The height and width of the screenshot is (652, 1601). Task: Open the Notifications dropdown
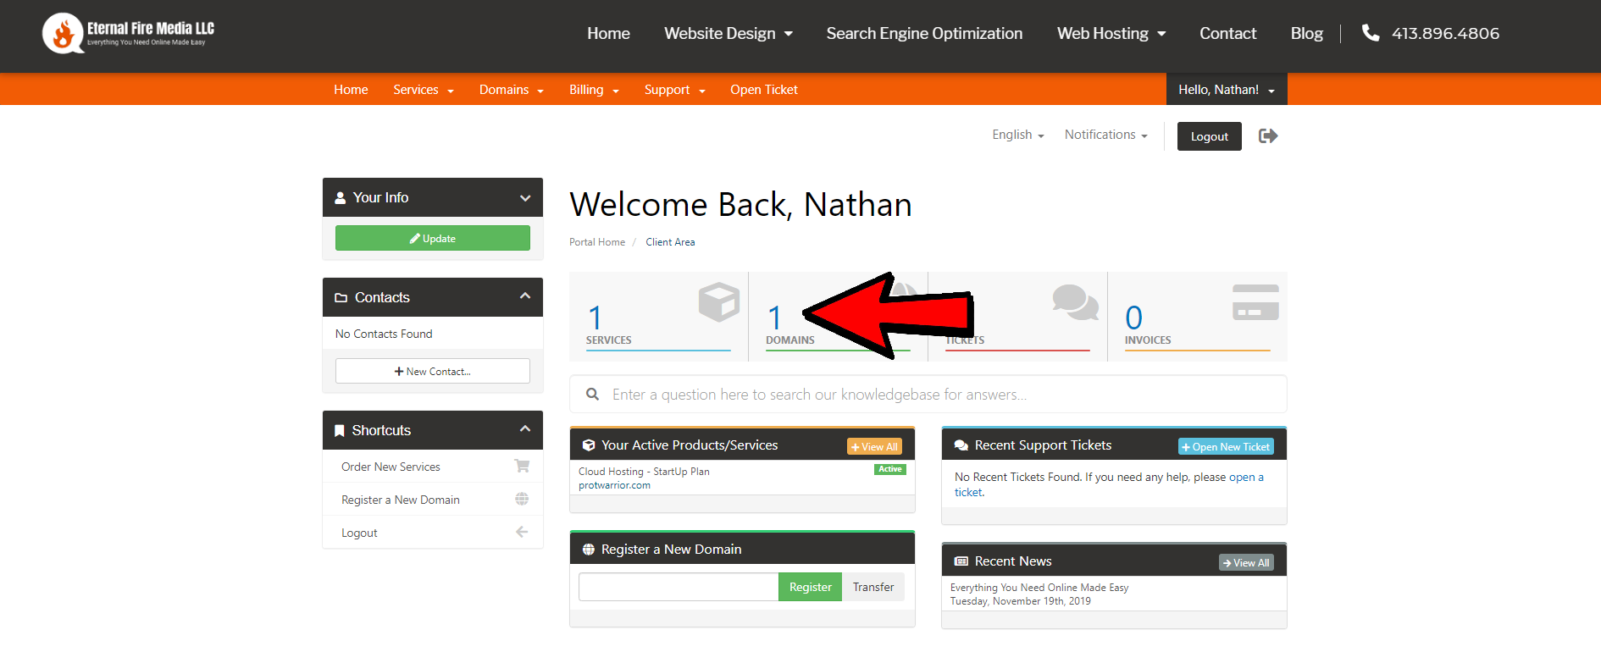1106,135
